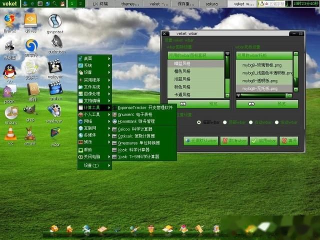The height and width of the screenshot is (240, 320).
Task: Launch Calcoo 科学计算器
Action: (144, 129)
